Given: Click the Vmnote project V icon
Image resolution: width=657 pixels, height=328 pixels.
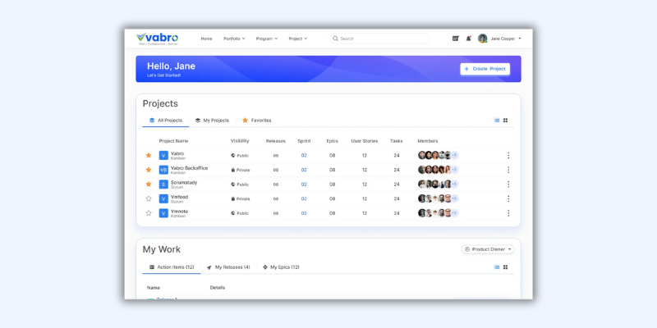Looking at the screenshot, I should pyautogui.click(x=163, y=213).
